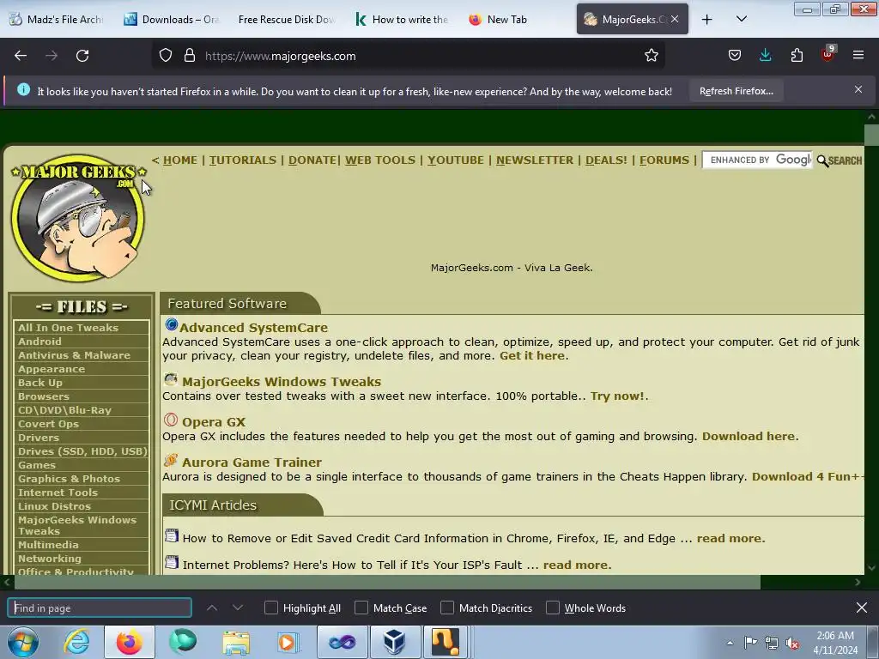Enable the Whole Words checkbox
The height and width of the screenshot is (659, 879).
553,608
